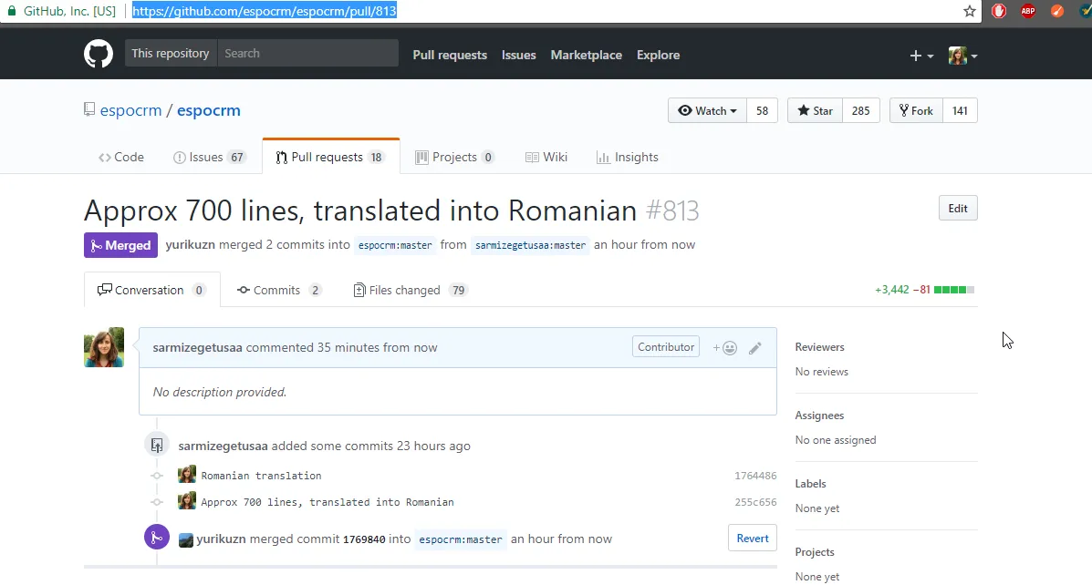Open the plus create-new dropdown
The height and width of the screenshot is (585, 1092).
tap(921, 56)
